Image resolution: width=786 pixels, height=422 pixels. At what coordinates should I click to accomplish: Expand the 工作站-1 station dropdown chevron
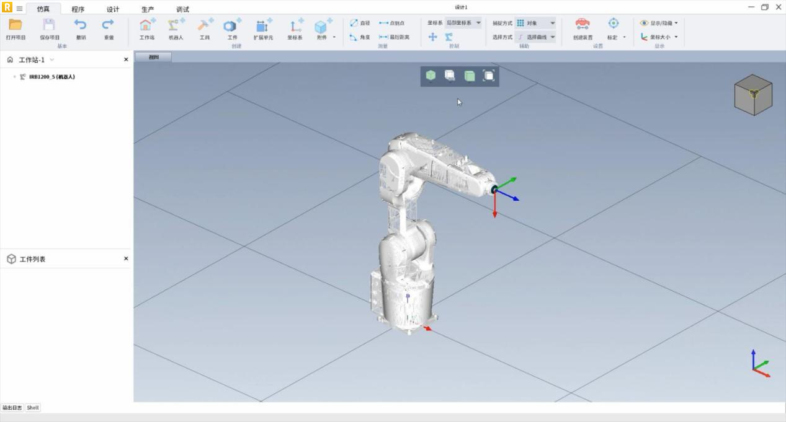pyautogui.click(x=52, y=60)
